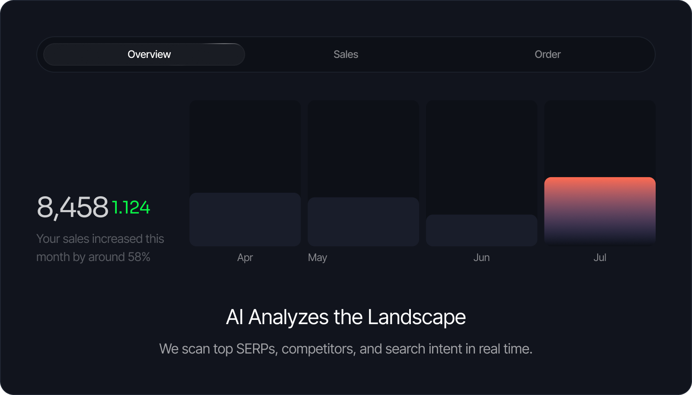Click the sales increased 58% description
Viewport: 692px width, 395px height.
tap(100, 248)
